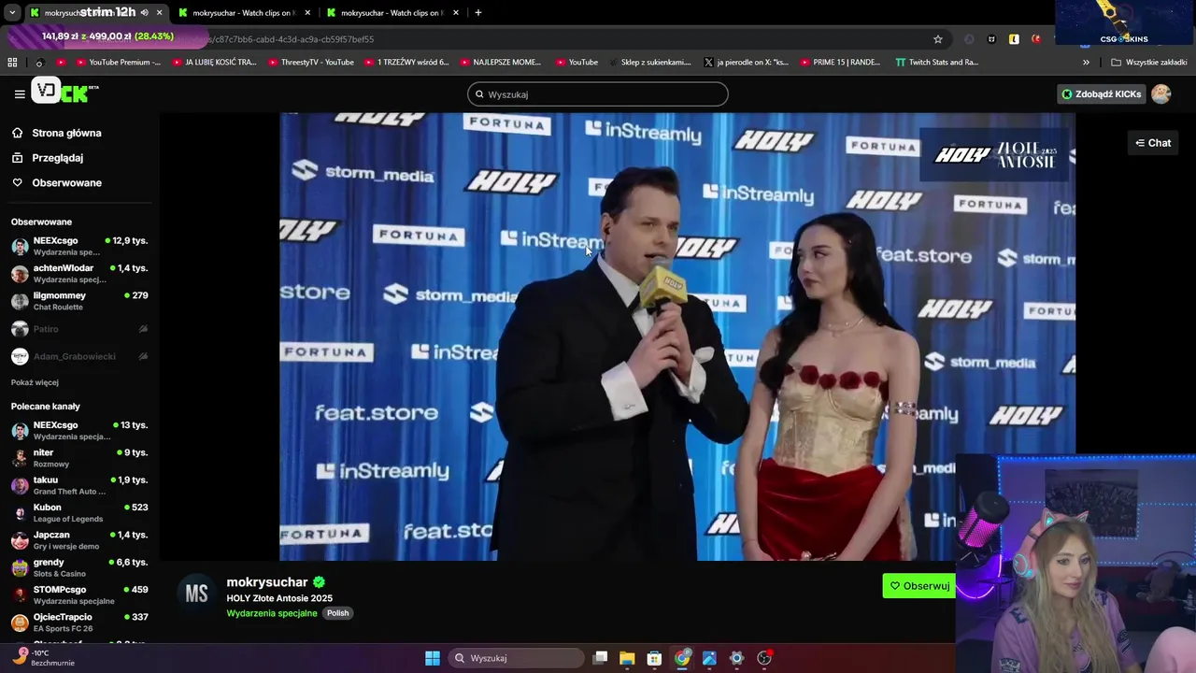Image resolution: width=1196 pixels, height=673 pixels.
Task: Open the Adam_Grabowiecki offline channel row
Action: (79, 356)
